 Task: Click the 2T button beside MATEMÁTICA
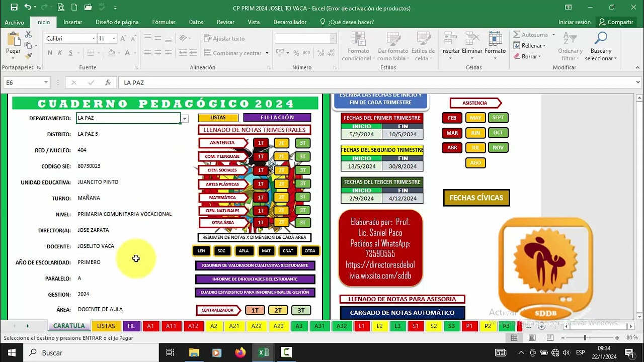tap(281, 197)
